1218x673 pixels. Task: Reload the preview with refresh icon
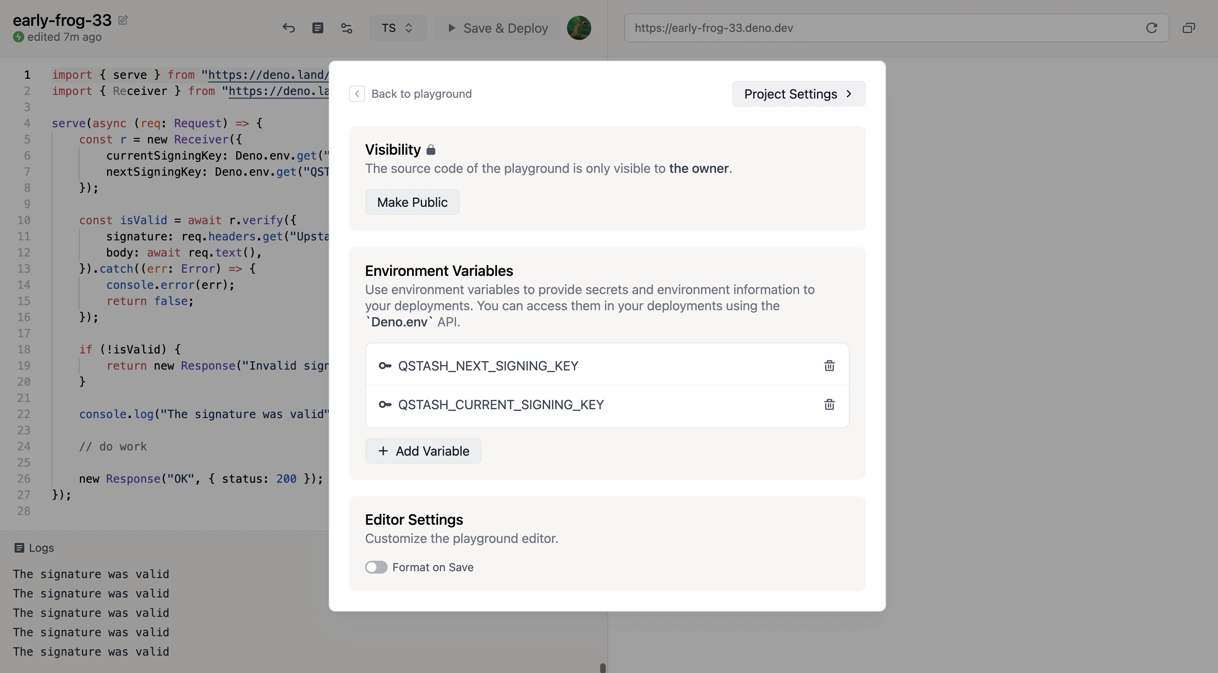[1151, 28]
